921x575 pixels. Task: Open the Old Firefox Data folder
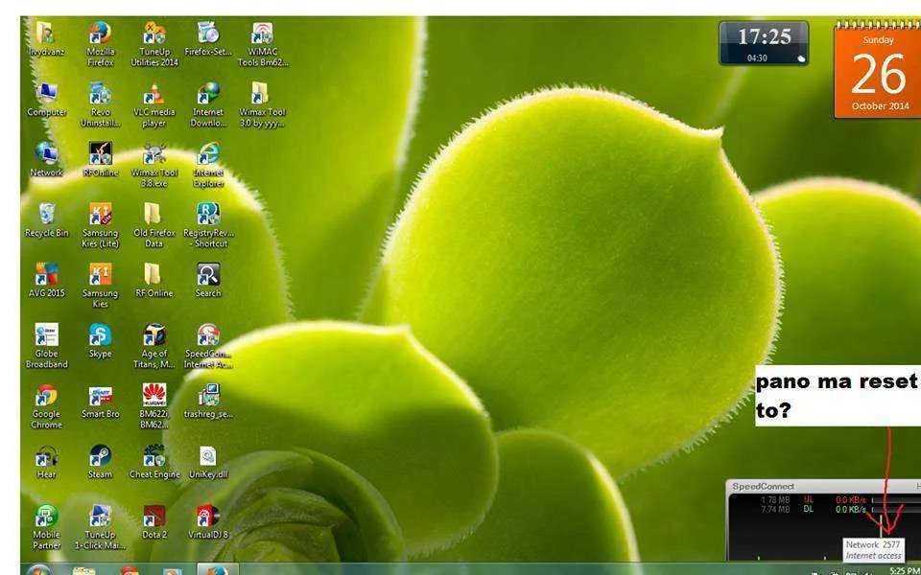(x=153, y=225)
